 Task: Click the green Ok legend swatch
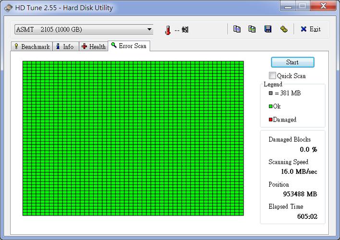tap(270, 107)
